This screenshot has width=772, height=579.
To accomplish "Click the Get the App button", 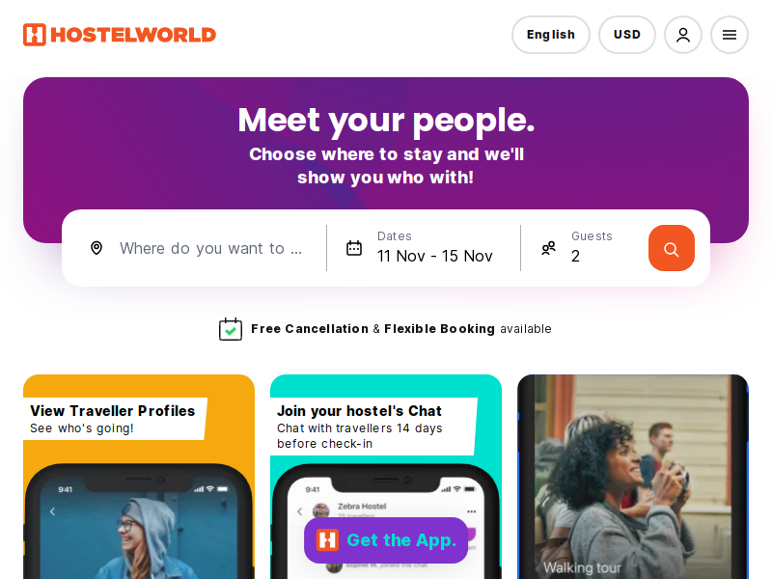I will pyautogui.click(x=386, y=540).
